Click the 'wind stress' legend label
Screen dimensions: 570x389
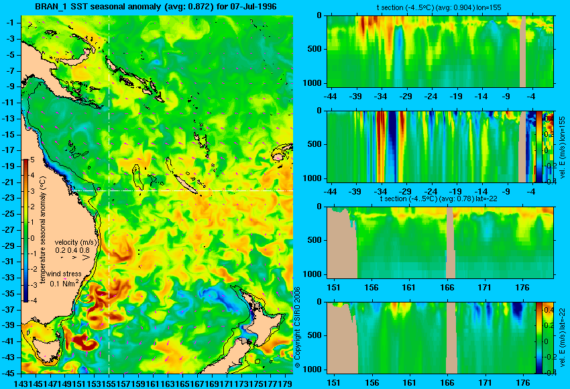(x=64, y=274)
